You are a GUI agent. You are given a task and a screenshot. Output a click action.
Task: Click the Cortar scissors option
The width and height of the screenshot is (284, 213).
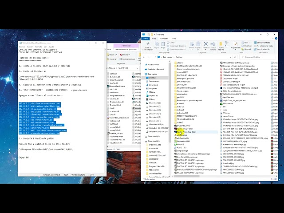click(x=171, y=43)
